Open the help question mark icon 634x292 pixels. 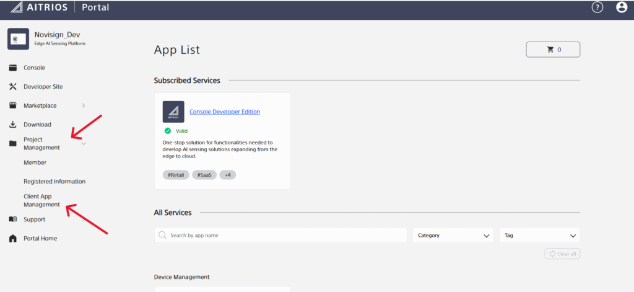click(x=597, y=7)
